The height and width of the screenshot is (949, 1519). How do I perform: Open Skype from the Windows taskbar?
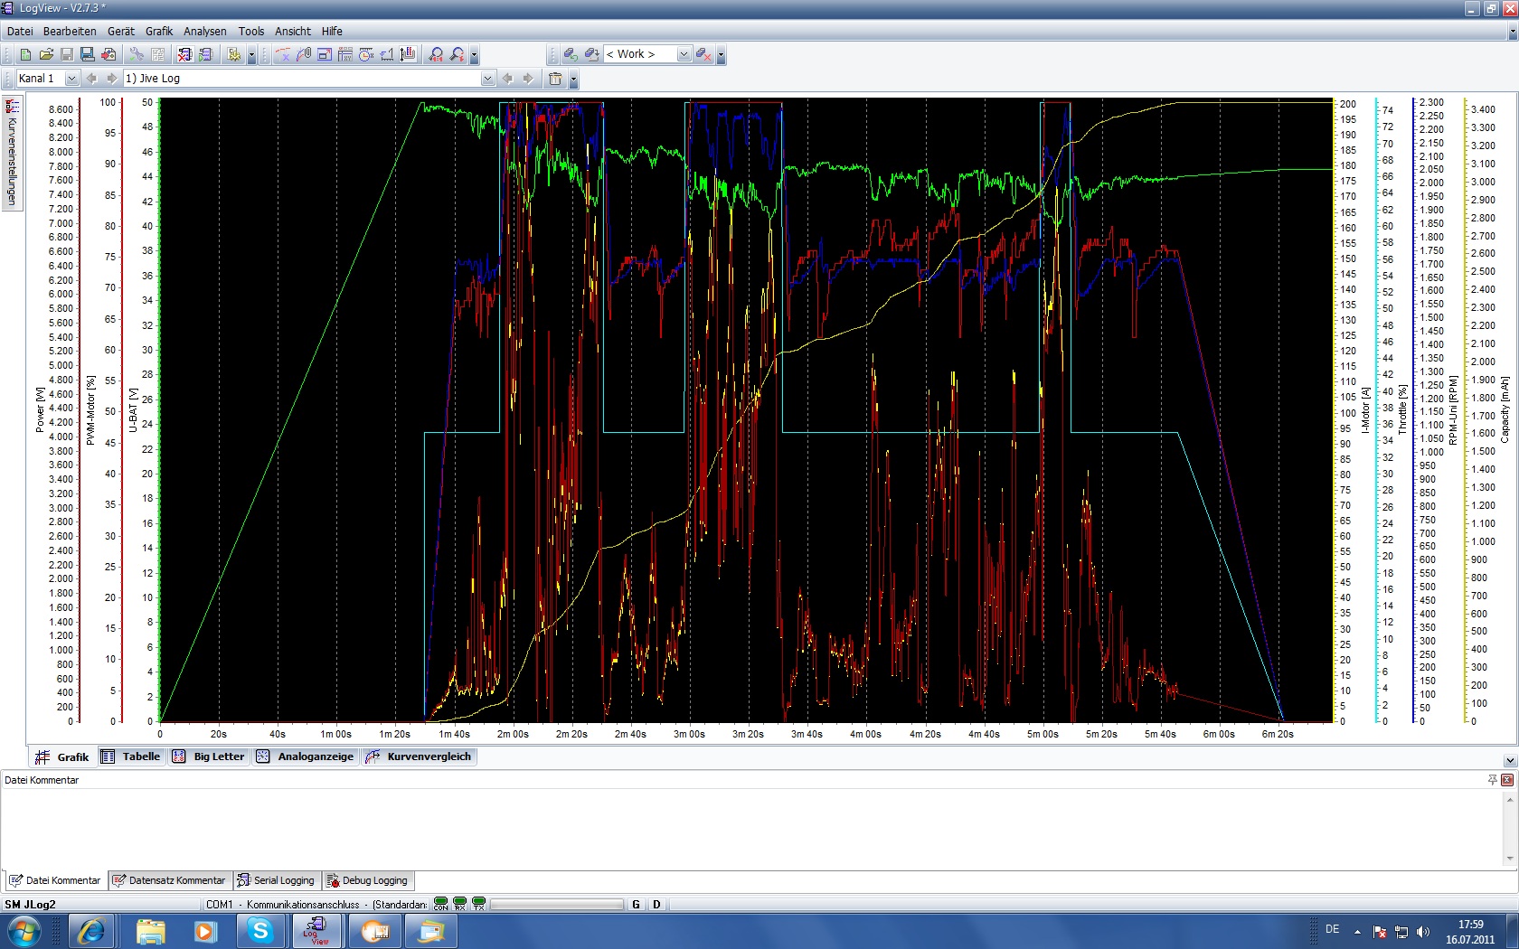260,930
